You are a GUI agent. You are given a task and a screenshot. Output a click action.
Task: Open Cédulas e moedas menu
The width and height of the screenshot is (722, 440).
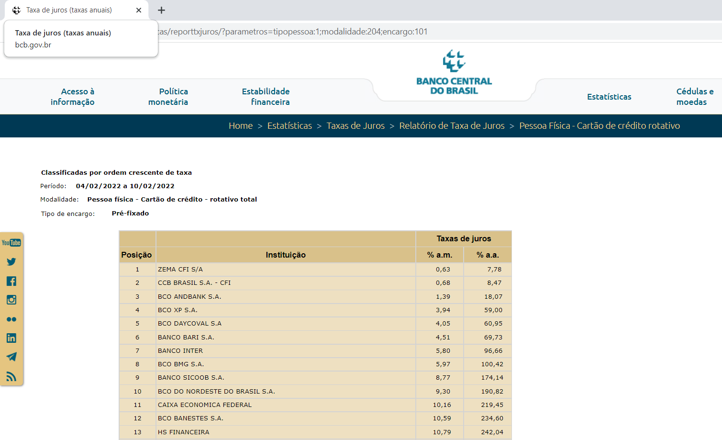tap(695, 97)
